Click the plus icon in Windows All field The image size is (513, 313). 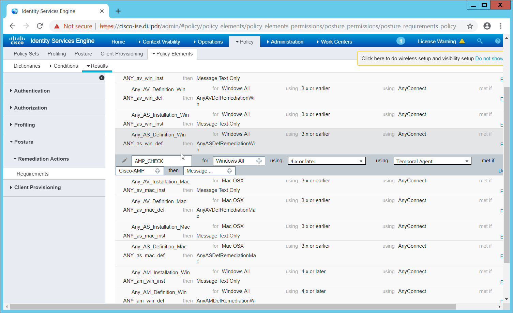259,161
